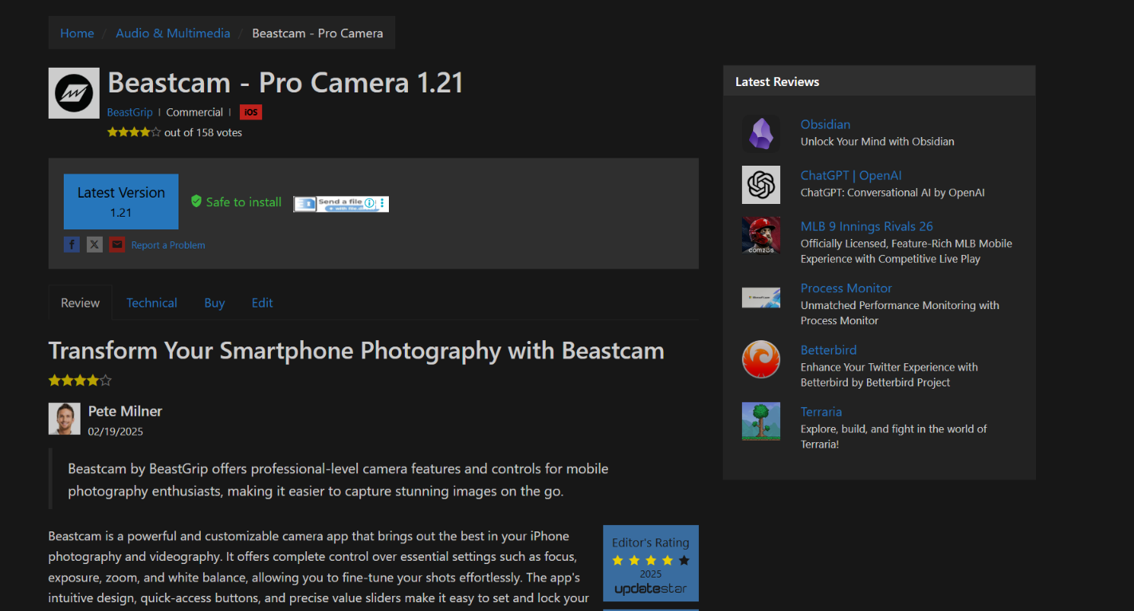
Task: Open the ChatGPT logo icon
Action: tap(761, 185)
